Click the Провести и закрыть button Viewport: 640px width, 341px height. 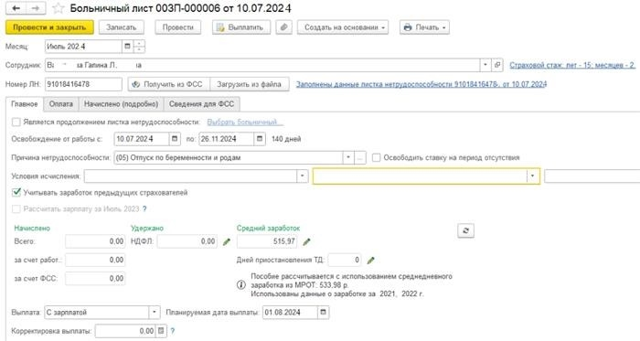coord(49,27)
